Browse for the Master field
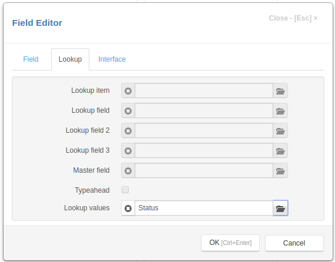Viewport: 335px width, 262px height. pyautogui.click(x=280, y=170)
